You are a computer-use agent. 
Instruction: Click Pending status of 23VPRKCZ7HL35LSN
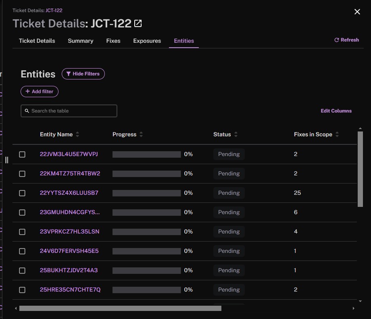click(229, 231)
